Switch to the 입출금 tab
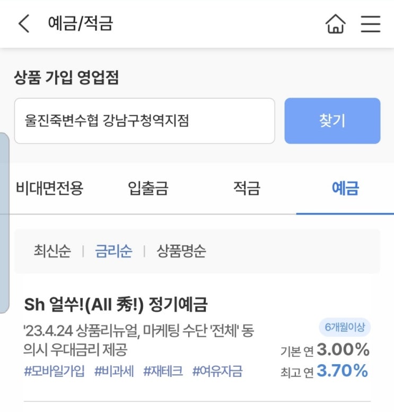Image resolution: width=394 pixels, height=412 pixels. tap(148, 188)
